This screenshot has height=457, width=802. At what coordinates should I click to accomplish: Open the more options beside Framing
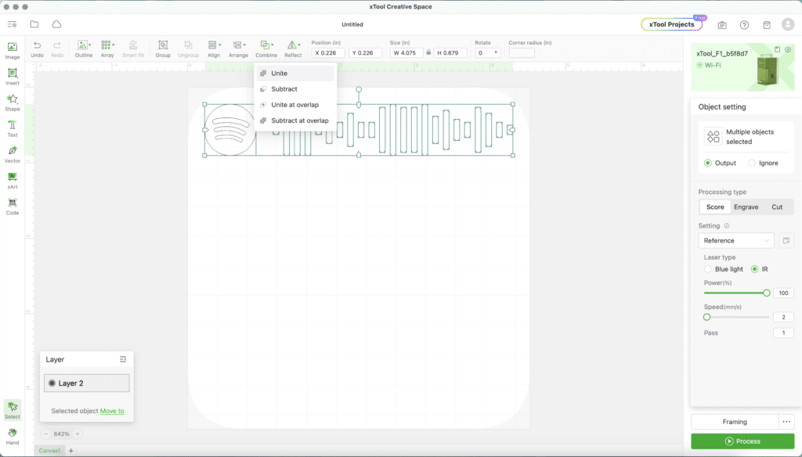786,422
